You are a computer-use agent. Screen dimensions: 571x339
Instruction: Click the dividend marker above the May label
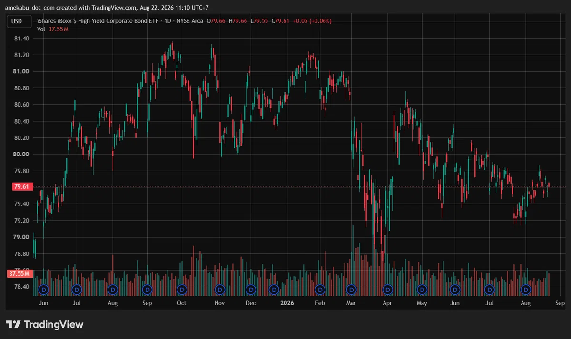pos(422,289)
